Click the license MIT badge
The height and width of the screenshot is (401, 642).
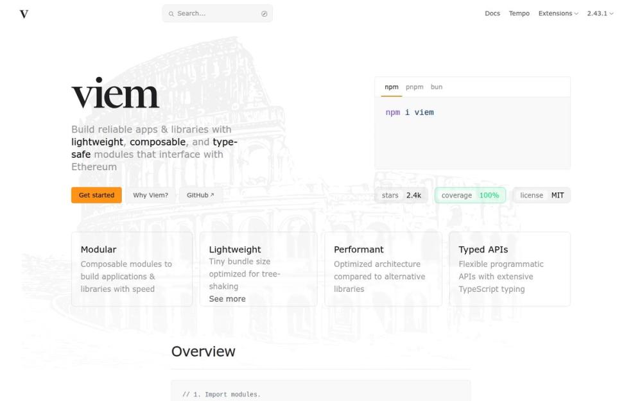pos(542,195)
